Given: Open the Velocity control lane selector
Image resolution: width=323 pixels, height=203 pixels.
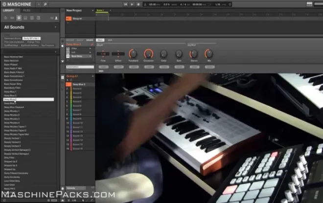Looking at the screenshot, I should (x=76, y=188).
